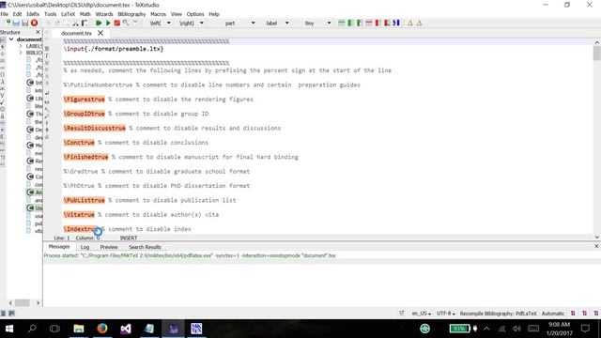The image size is (601, 338).
Task: Click the editor vertical scrollbar thumb
Action: pyautogui.click(x=597, y=53)
